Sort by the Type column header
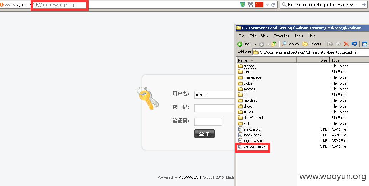The image size is (369, 186). click(349, 60)
